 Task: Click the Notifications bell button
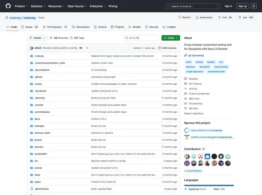(x=204, y=18)
